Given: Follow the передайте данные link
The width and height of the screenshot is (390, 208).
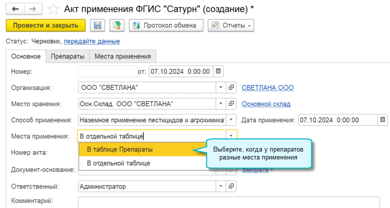Looking at the screenshot, I should pyautogui.click(x=91, y=42).
